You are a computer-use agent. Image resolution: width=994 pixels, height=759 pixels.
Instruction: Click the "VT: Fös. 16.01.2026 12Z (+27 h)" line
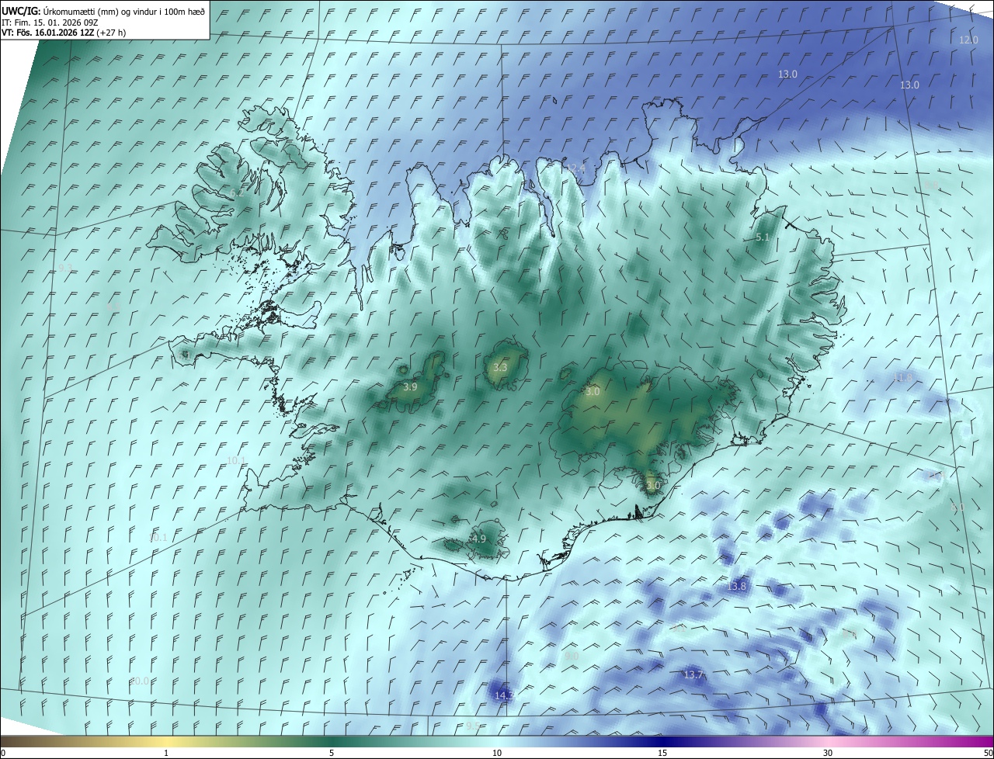pyautogui.click(x=64, y=33)
